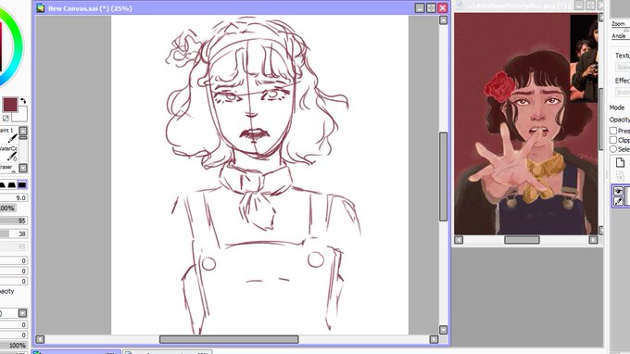Screen dimensions: 630x354
Task: Swap foreground and background colors arrow
Action: point(23,101)
